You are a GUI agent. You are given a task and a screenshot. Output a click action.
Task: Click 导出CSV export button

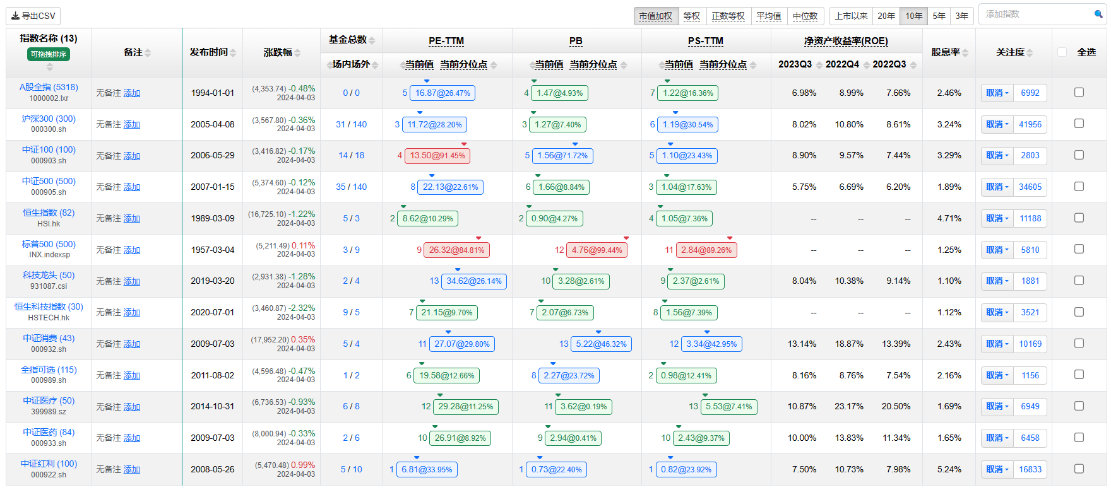click(x=33, y=16)
